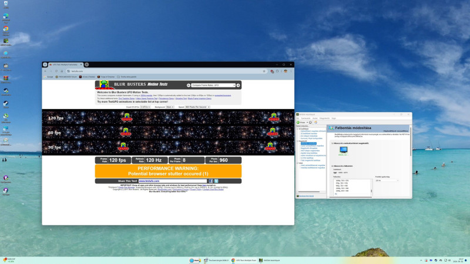Open Chrome's tab search dropdown button
This screenshot has width=470, height=264.
point(45,65)
